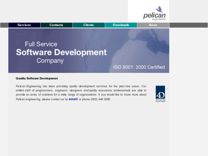Visit the News page

pyautogui.click(x=153, y=25)
